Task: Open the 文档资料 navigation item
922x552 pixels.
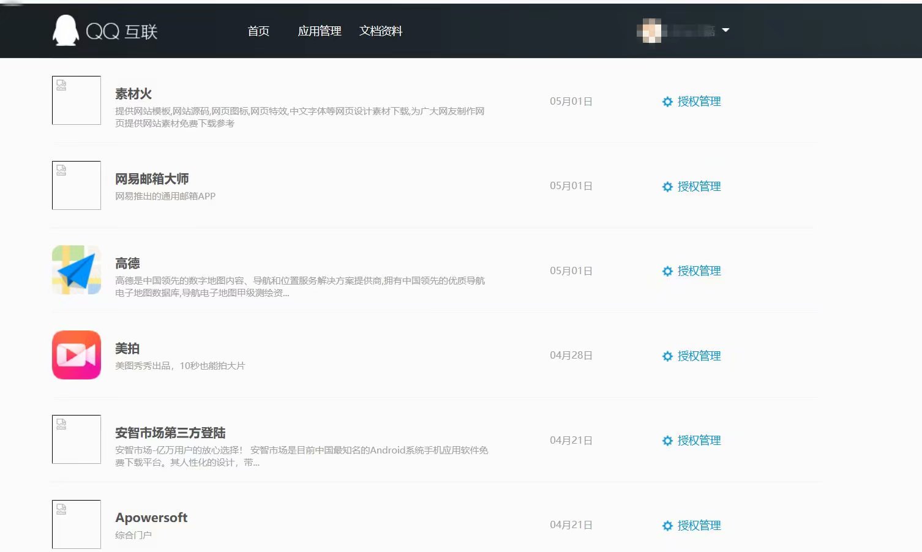Action: tap(381, 31)
